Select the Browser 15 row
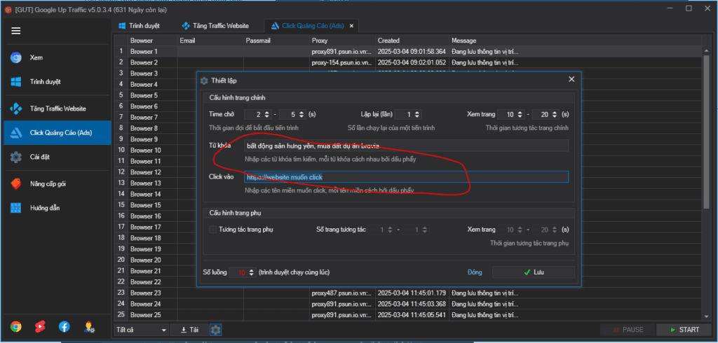Viewport: 718px width, 343px height. click(155, 205)
